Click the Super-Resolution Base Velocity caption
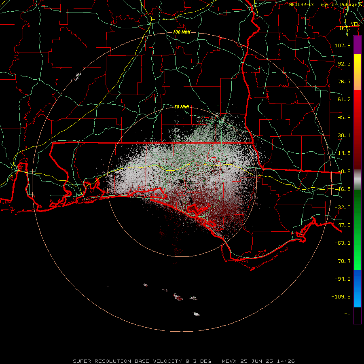Viewport: 364px width, 364px height. tap(184, 361)
